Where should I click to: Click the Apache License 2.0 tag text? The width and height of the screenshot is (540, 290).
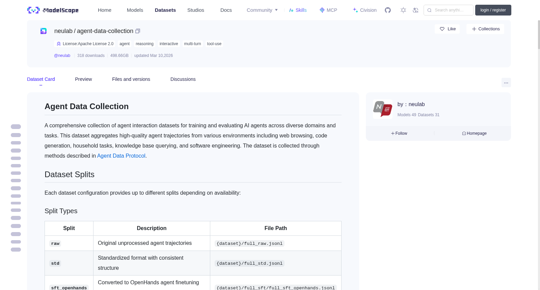click(88, 44)
